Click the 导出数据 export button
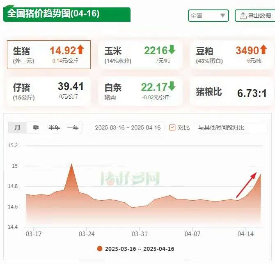 click(255, 16)
